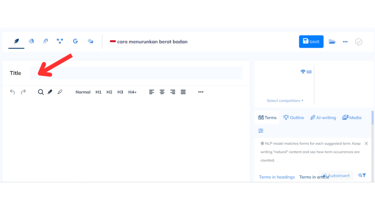This screenshot has width=375, height=210.
Task: Open the comments chat icon
Action: (x=90, y=41)
